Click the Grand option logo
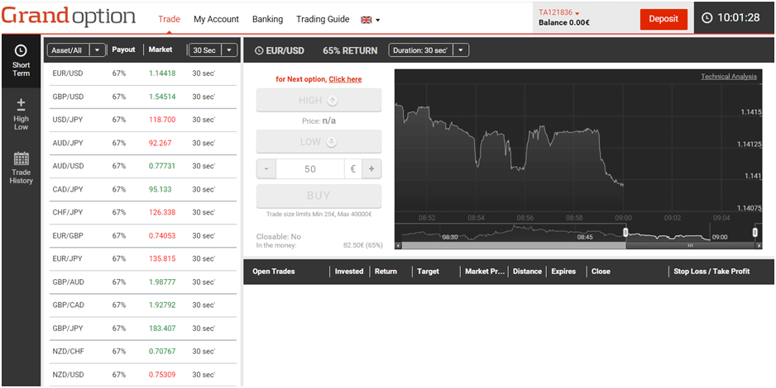776x388 pixels. [69, 17]
